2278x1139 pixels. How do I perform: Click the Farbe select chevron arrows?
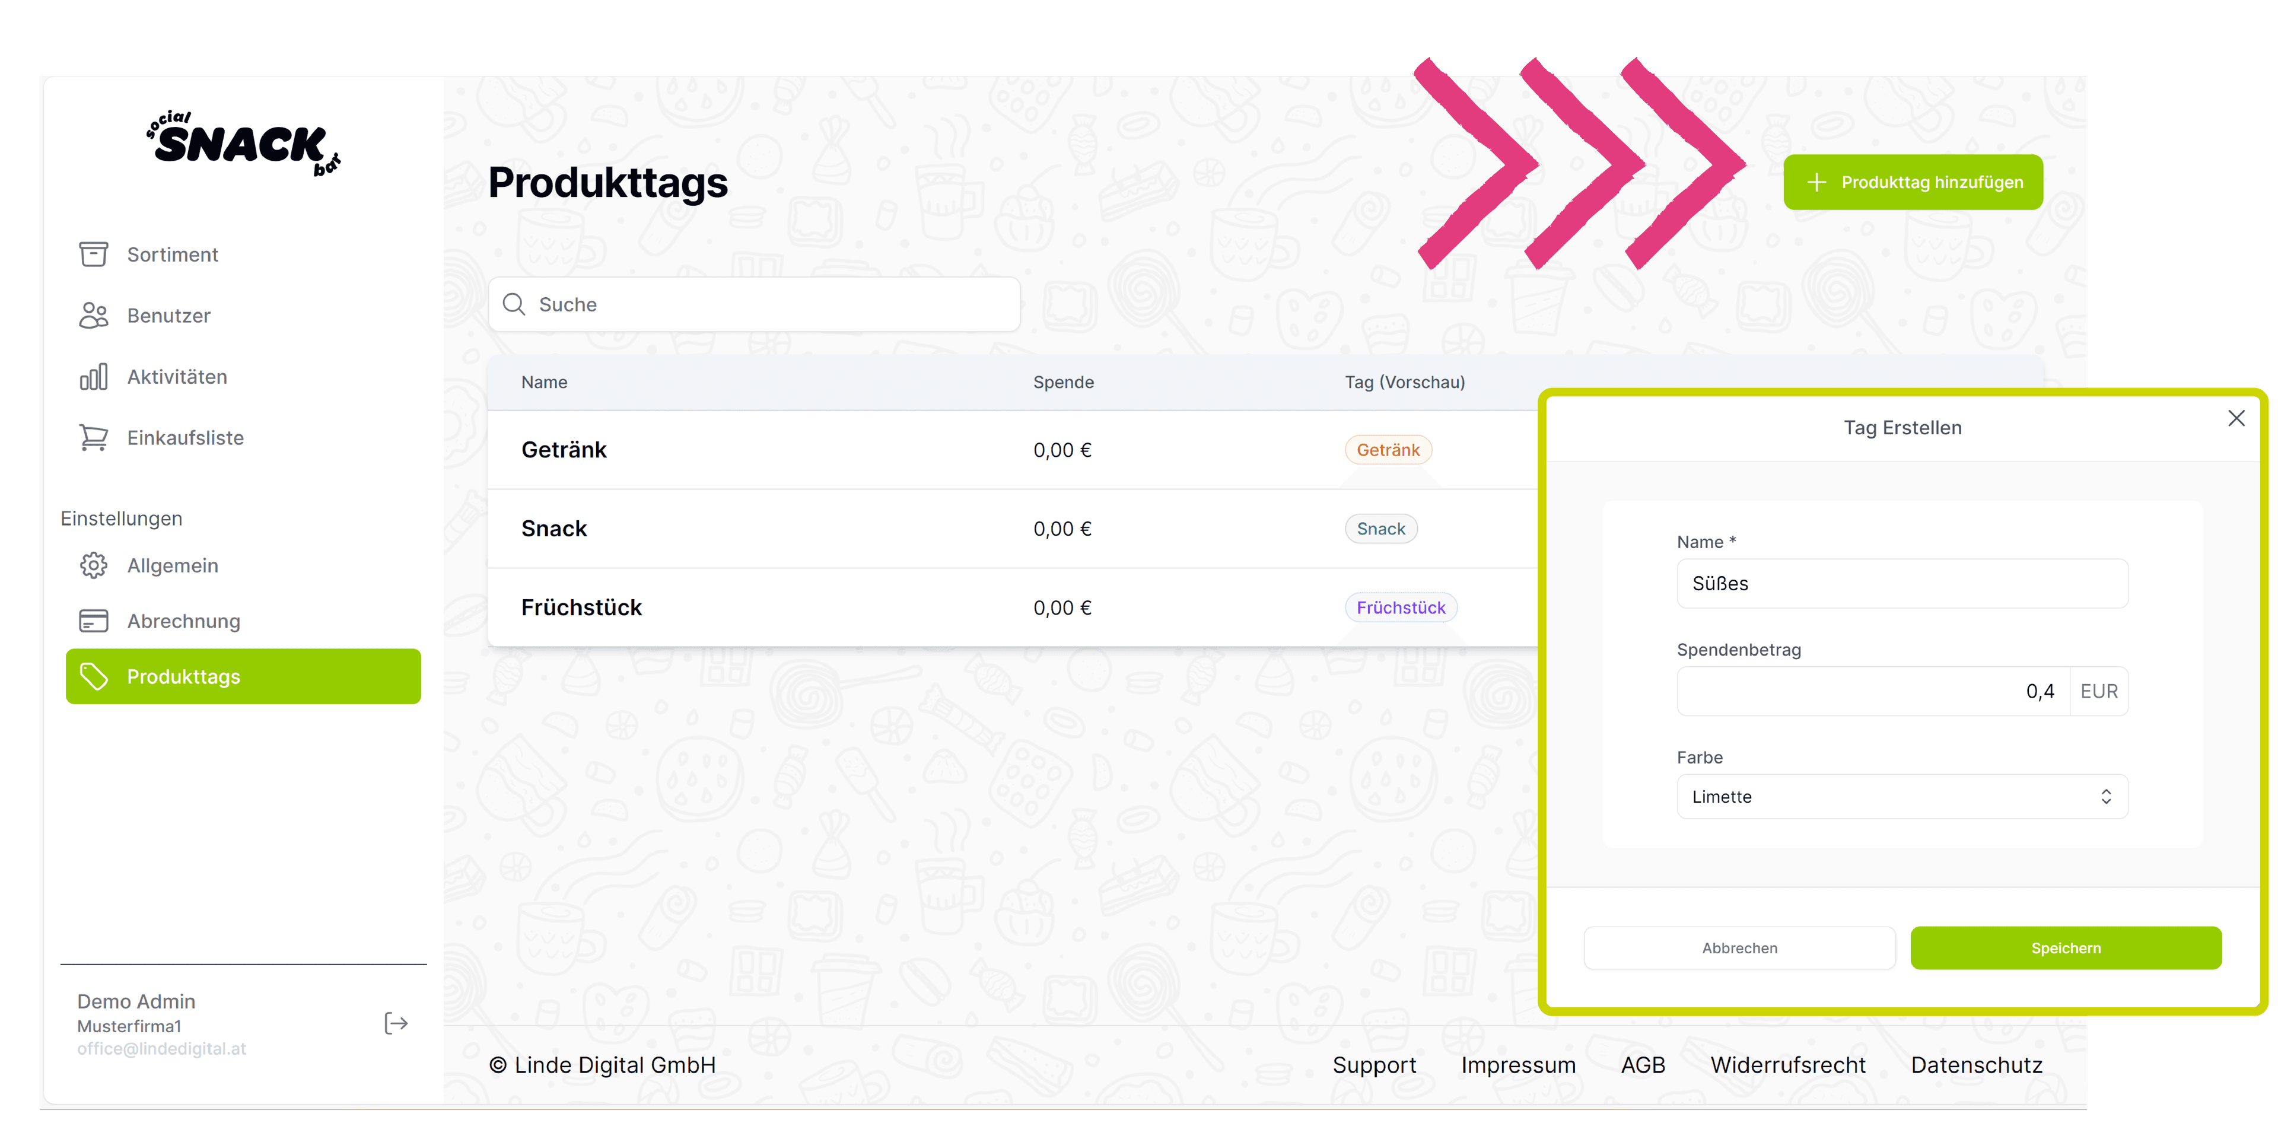(2105, 797)
